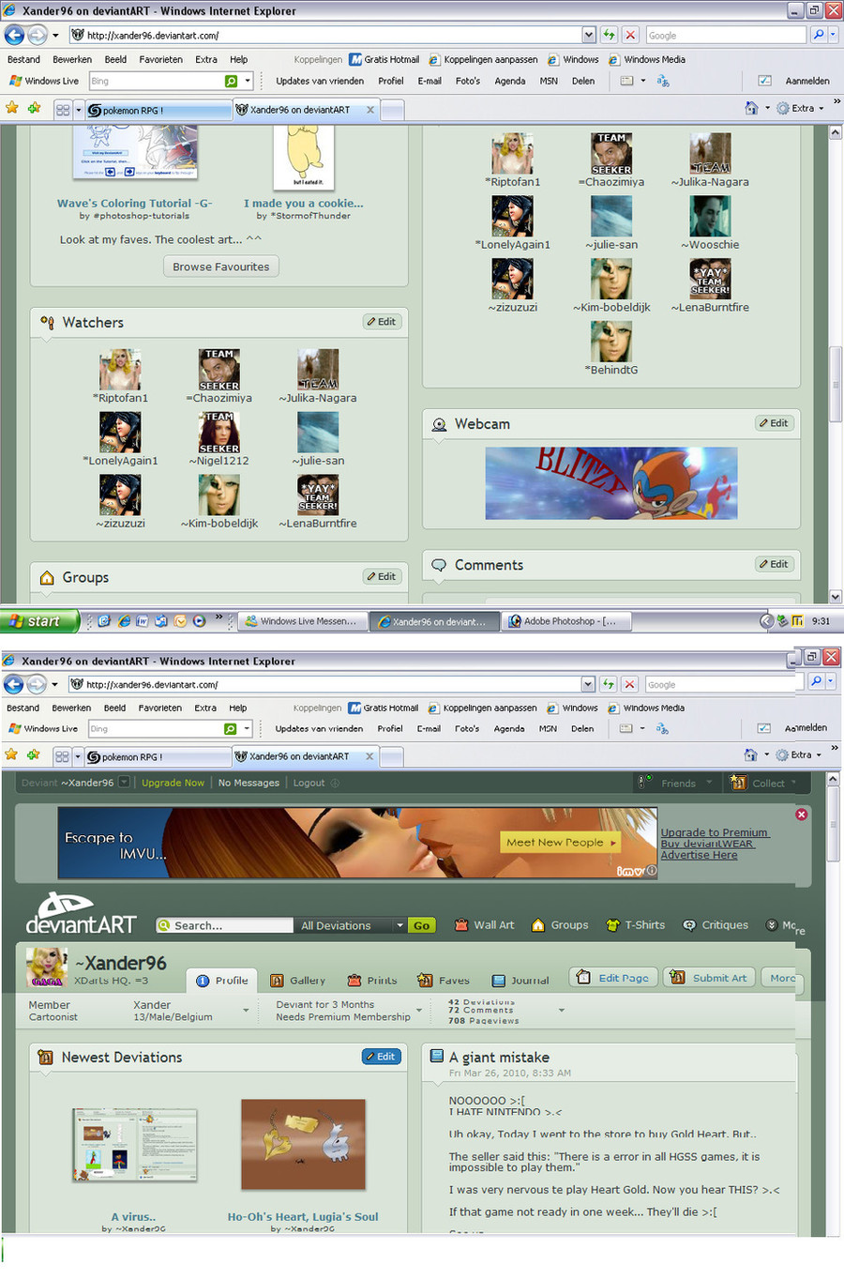The width and height of the screenshot is (844, 1280).
Task: Open Quick Tabs grid icon in the upper window
Action: (x=63, y=110)
